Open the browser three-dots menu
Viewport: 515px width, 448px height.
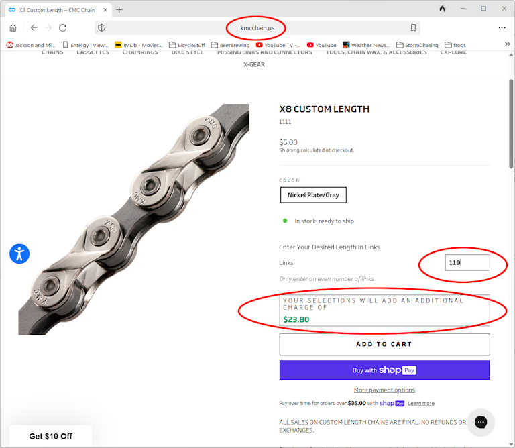point(502,28)
